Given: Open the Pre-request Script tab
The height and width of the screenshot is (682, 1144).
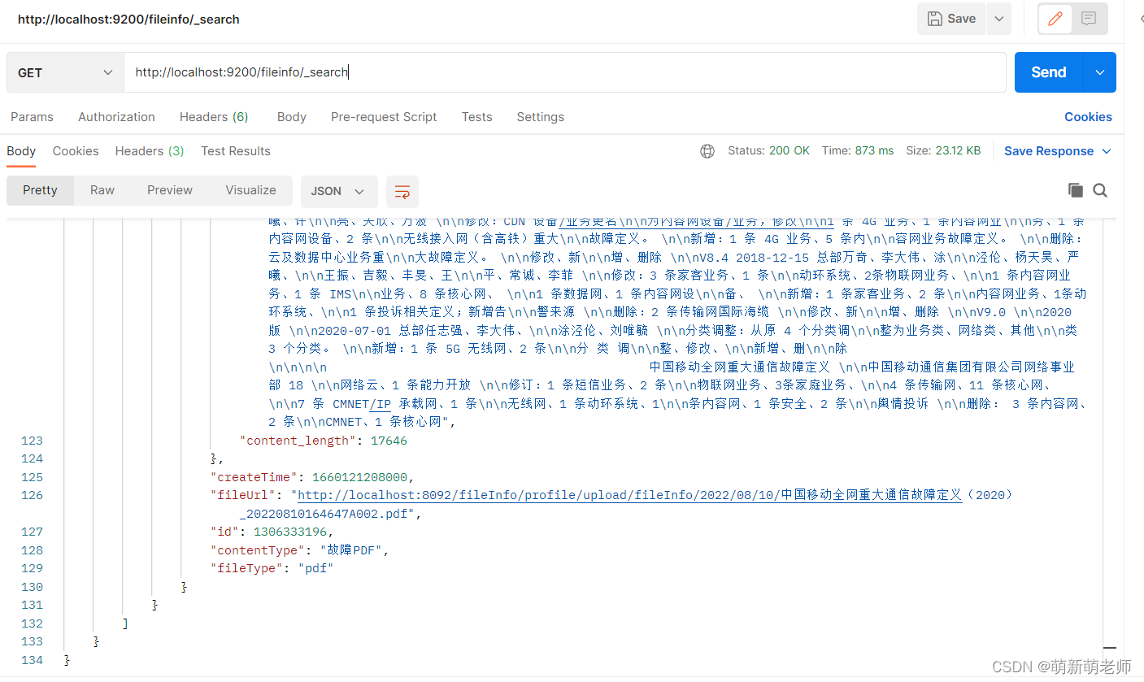Looking at the screenshot, I should tap(384, 117).
